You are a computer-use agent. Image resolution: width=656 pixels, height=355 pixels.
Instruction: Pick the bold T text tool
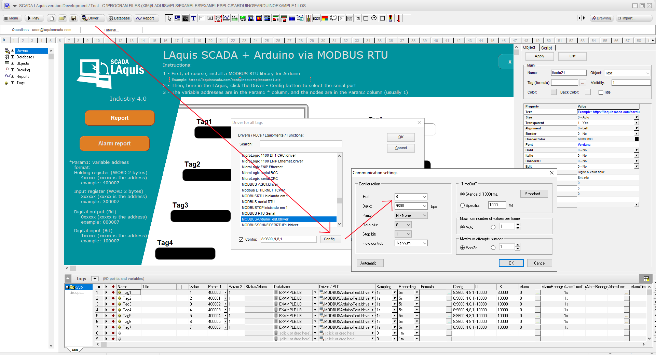pyautogui.click(x=193, y=18)
